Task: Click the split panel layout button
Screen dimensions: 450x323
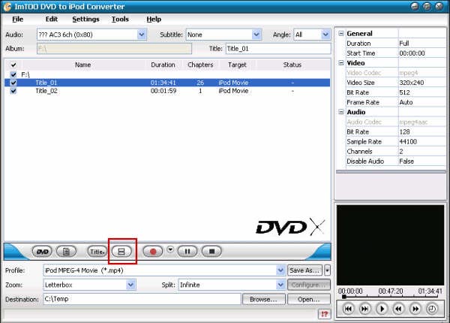Action: tap(121, 252)
